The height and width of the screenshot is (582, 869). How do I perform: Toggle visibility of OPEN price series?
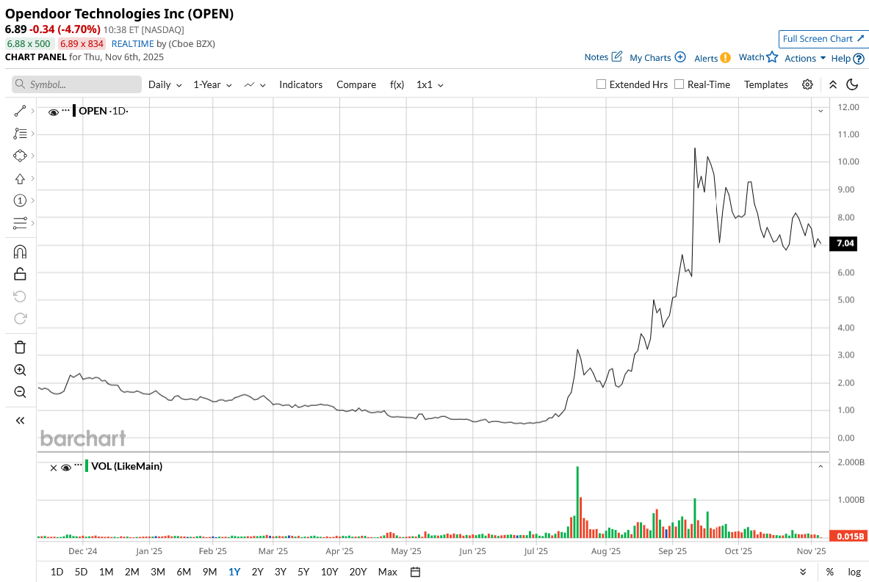click(x=53, y=112)
